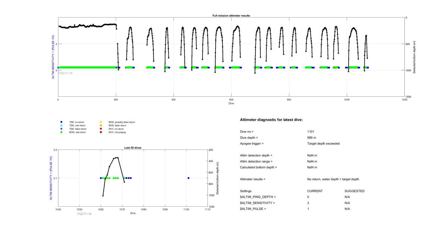The width and height of the screenshot is (447, 232).
Task: Click the 'BOD, real return' legend label
Action: 78,132
